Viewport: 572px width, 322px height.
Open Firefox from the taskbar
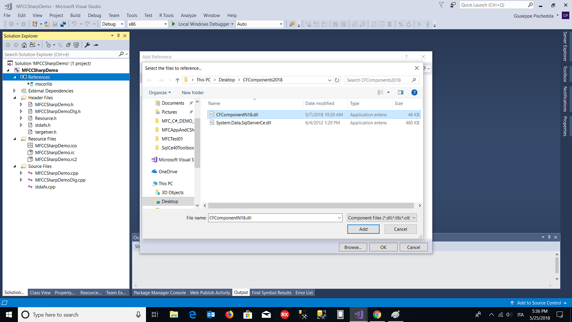(x=229, y=315)
